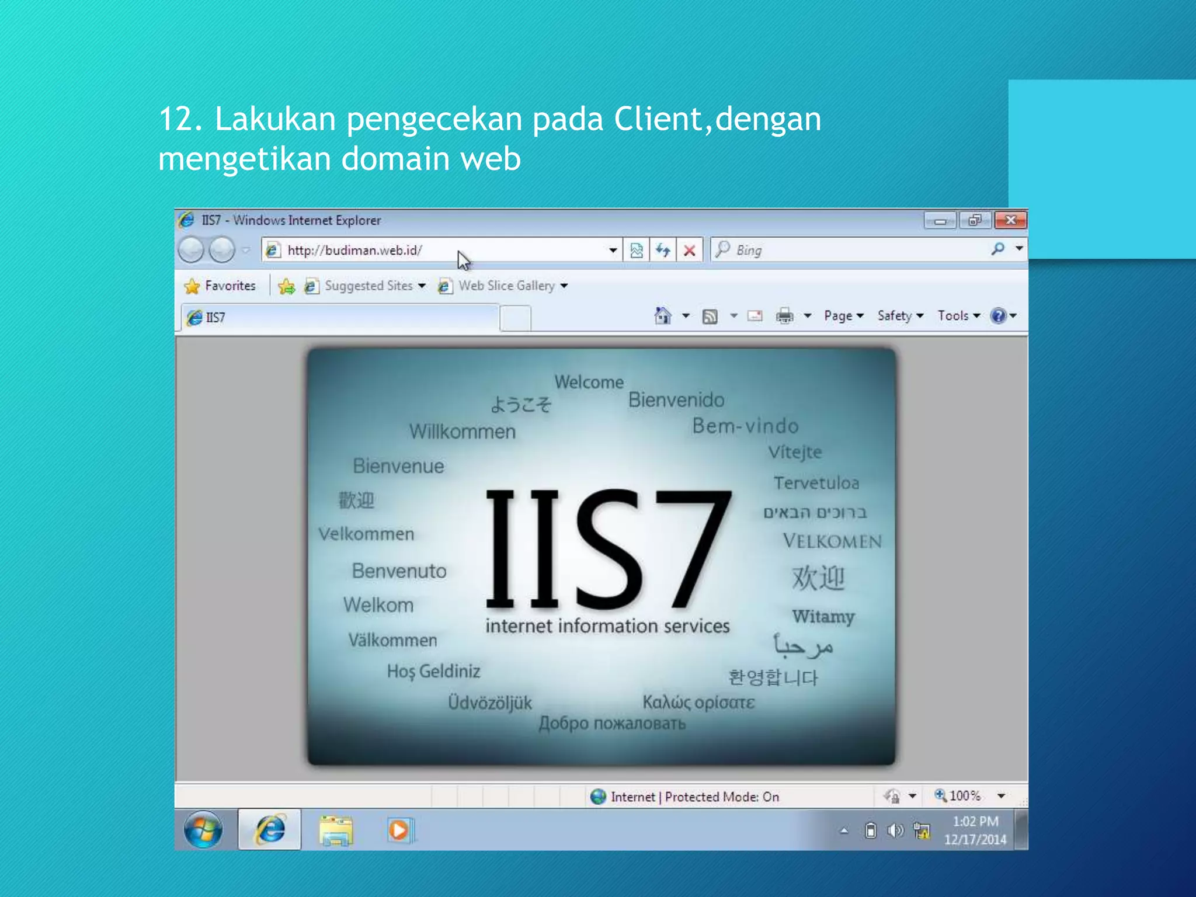Open the Favorites center
Viewport: 1196px width, 897px height.
click(220, 286)
